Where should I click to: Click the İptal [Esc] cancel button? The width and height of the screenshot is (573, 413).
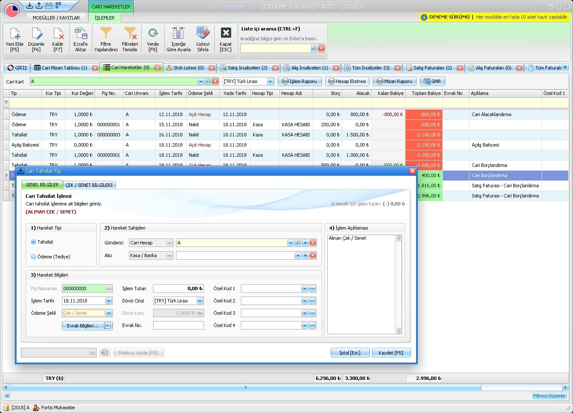tap(349, 353)
